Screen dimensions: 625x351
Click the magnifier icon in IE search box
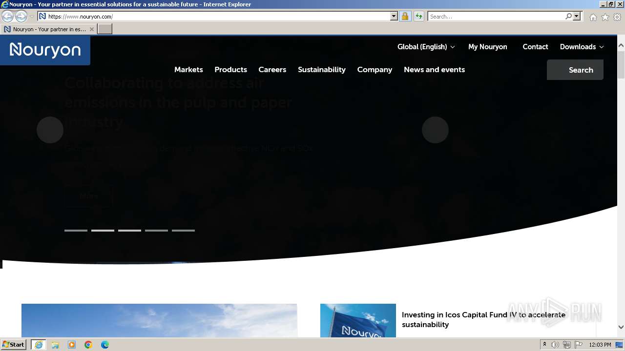pyautogui.click(x=568, y=17)
